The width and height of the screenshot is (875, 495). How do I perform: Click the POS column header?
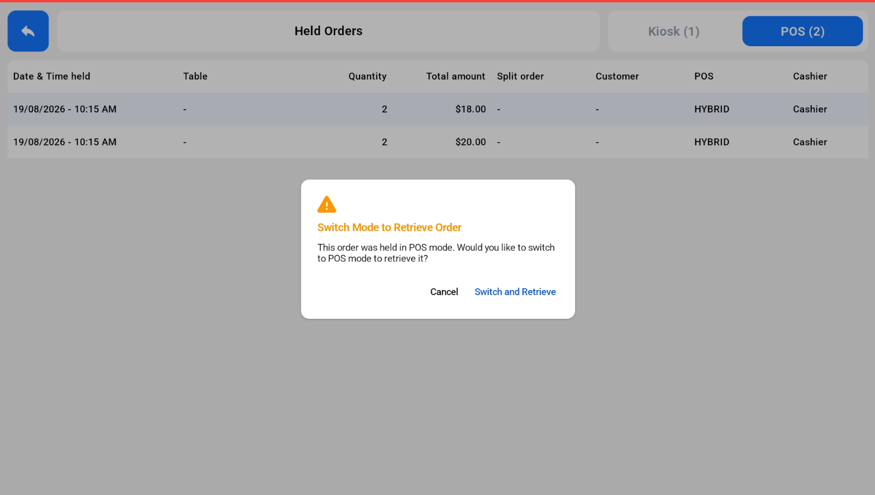704,76
